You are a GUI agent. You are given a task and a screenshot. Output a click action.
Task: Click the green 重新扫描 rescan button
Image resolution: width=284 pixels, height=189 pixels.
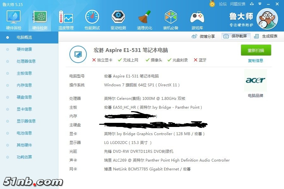[256, 50]
